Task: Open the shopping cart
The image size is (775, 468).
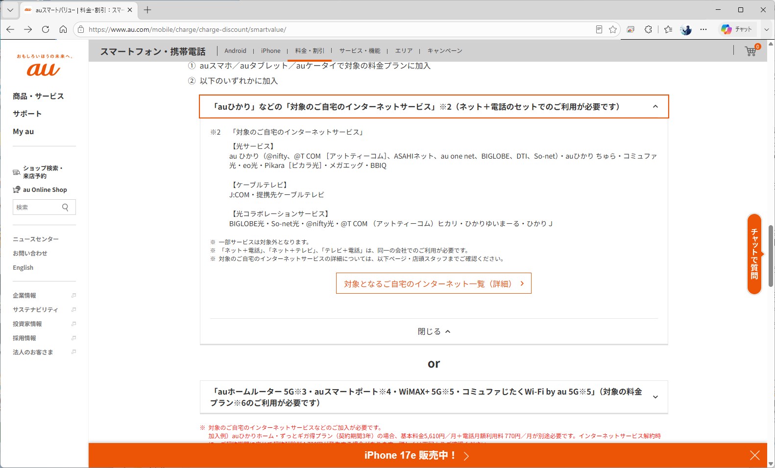Action: pyautogui.click(x=751, y=50)
